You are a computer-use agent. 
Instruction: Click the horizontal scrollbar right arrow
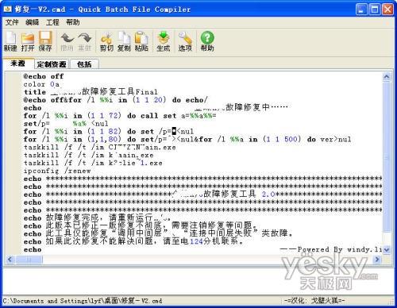point(377,260)
